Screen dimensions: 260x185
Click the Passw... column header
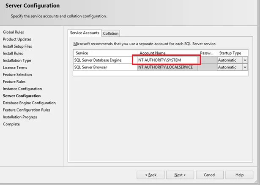pos(207,53)
